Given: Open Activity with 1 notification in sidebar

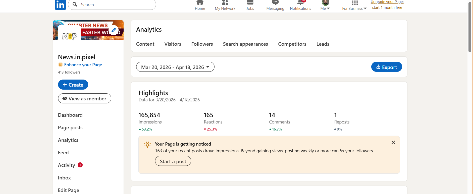Looking at the screenshot, I should pos(70,165).
